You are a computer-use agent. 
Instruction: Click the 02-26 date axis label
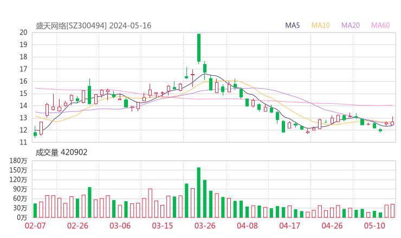77,226
